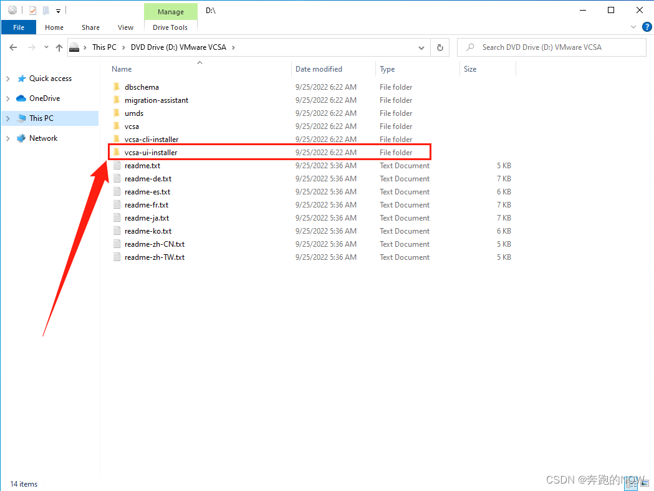The height and width of the screenshot is (491, 654).
Task: Expand the Quick access tree node
Action: pos(8,79)
